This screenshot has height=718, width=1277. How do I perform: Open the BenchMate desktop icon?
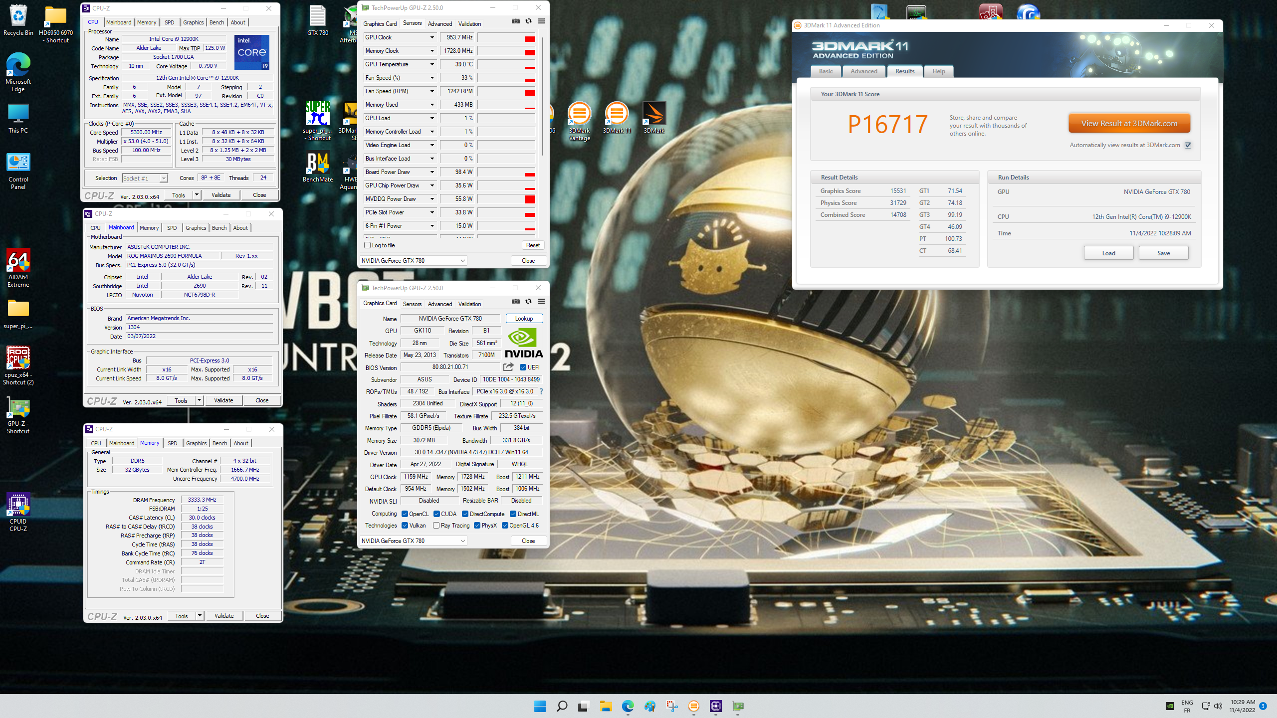click(318, 168)
